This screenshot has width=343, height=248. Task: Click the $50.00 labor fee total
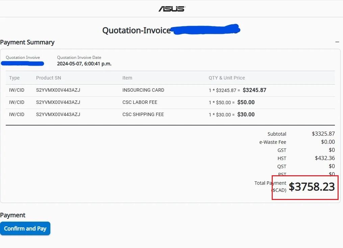(246, 103)
